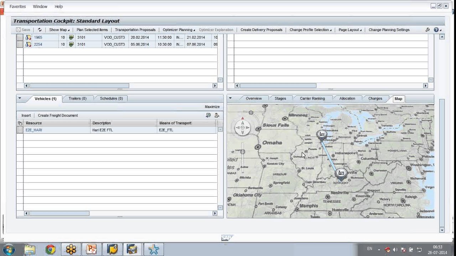Click the refresh icon beside Save
Screen dimensions: 456x256
click(40, 30)
